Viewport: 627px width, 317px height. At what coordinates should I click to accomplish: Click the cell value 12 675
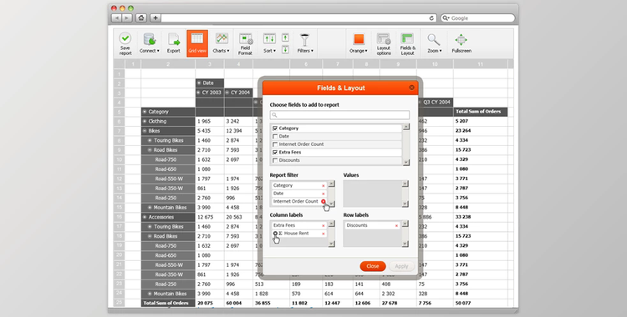click(206, 217)
